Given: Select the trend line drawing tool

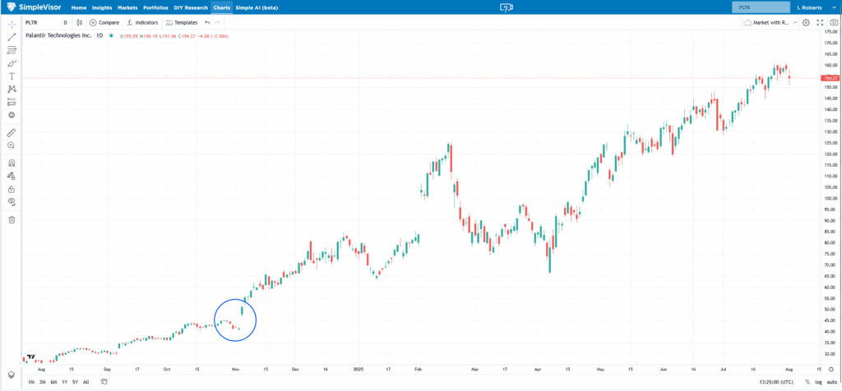Looking at the screenshot, I should 12,37.
